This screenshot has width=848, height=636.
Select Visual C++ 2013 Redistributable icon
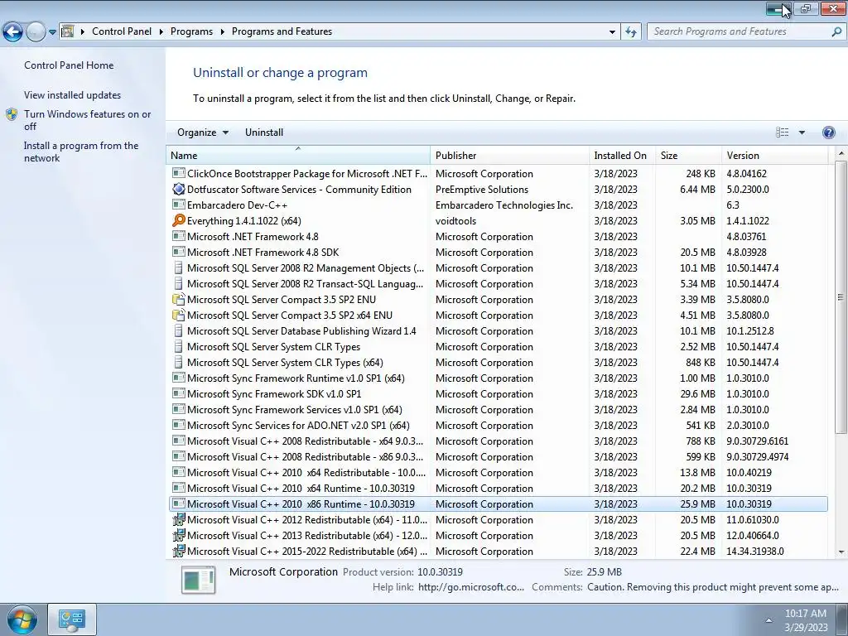[179, 535]
